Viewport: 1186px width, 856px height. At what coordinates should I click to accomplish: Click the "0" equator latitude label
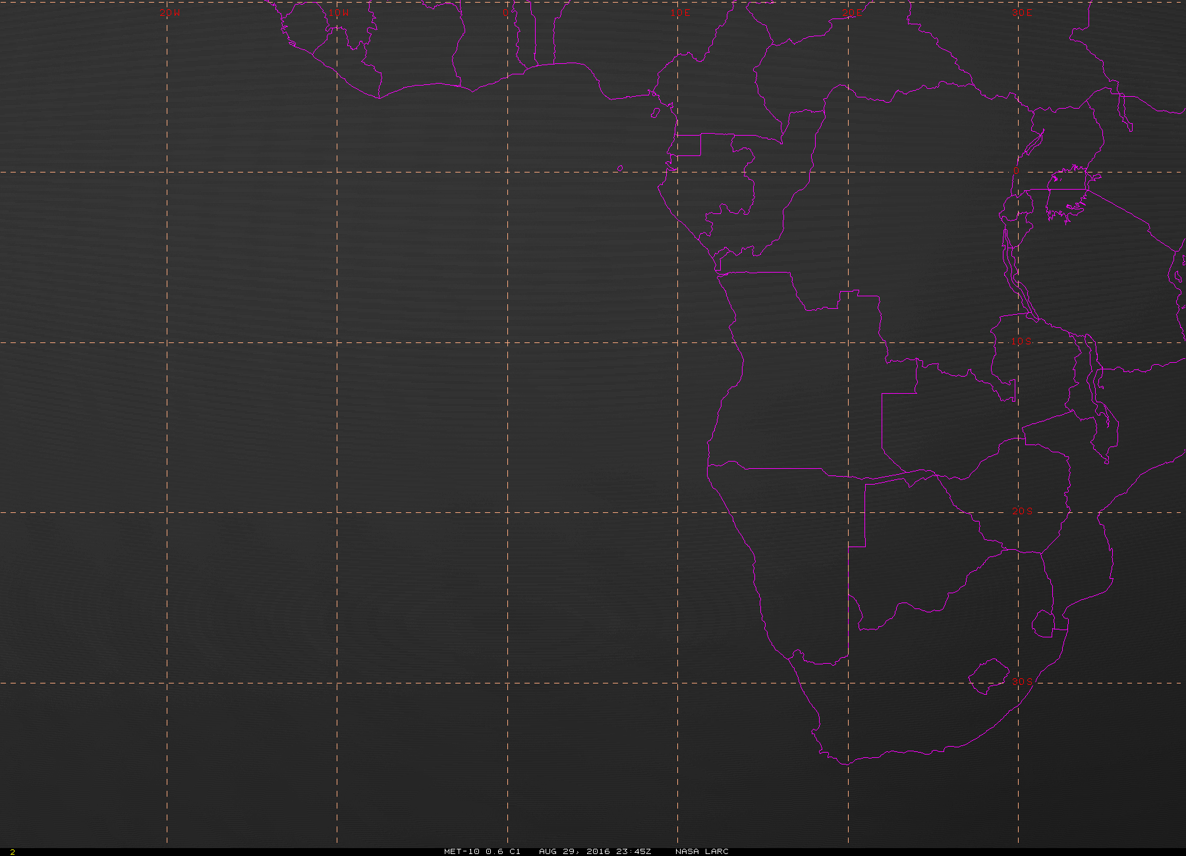(1016, 171)
